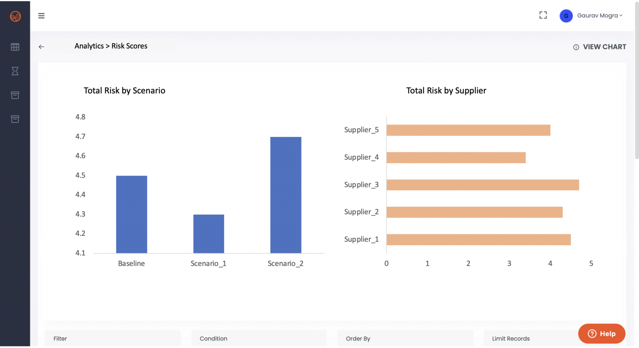Click the Filter input field
Viewport: 639px width, 348px height.
coord(113,338)
